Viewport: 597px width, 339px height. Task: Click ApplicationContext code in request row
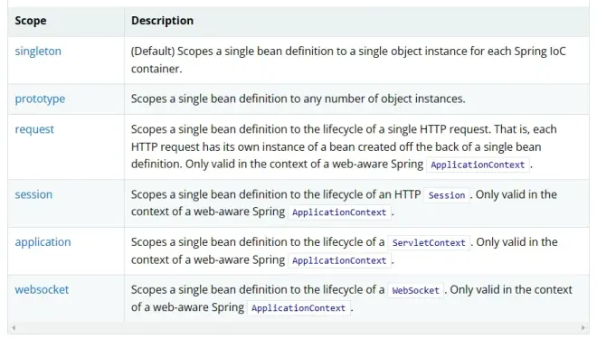pyautogui.click(x=478, y=165)
